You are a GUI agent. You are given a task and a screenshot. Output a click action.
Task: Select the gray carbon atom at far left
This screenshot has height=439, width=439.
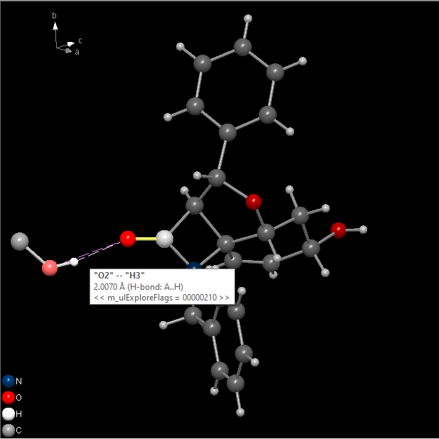tap(20, 241)
